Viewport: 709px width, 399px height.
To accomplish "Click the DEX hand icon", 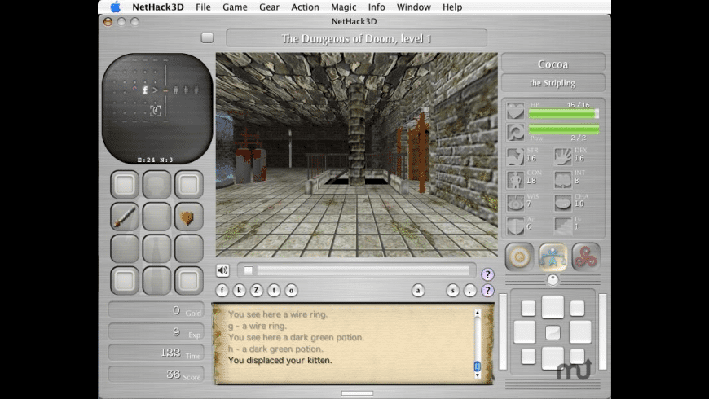I will (563, 156).
